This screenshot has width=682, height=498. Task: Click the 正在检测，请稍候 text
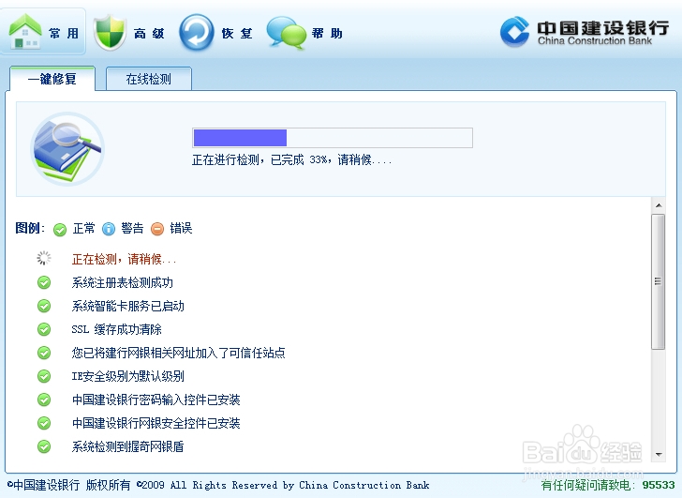(x=124, y=260)
